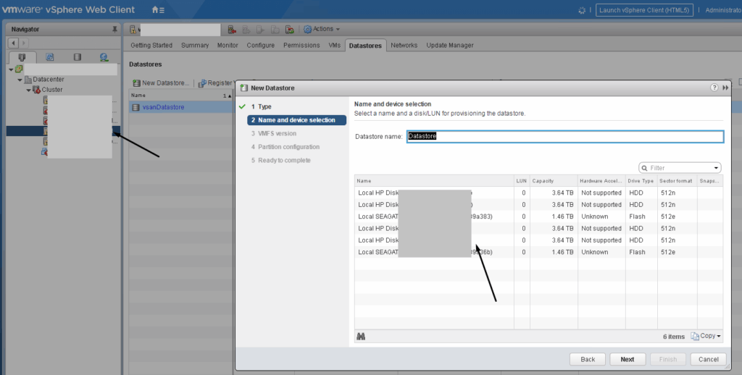This screenshot has width=742, height=375.
Task: Open the Filter dropdown arrow
Action: [716, 168]
